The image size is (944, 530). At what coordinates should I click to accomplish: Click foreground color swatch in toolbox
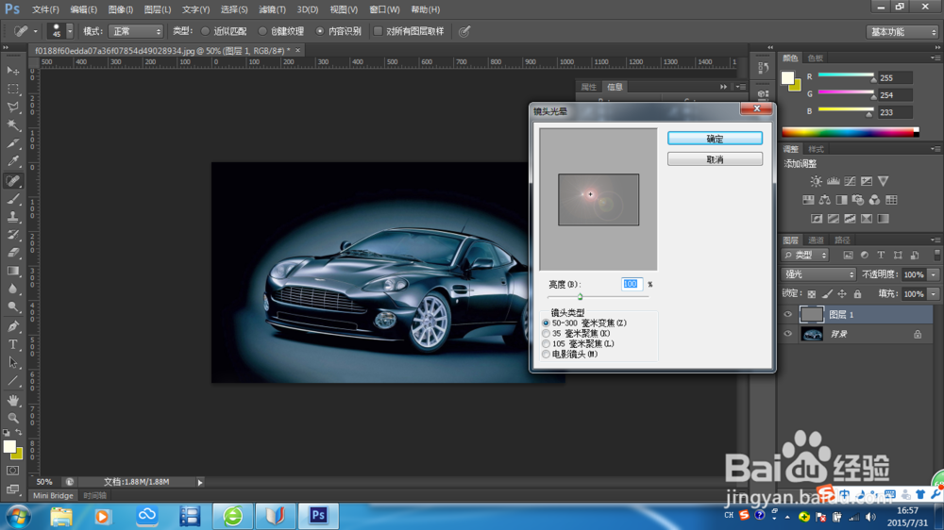click(x=9, y=446)
